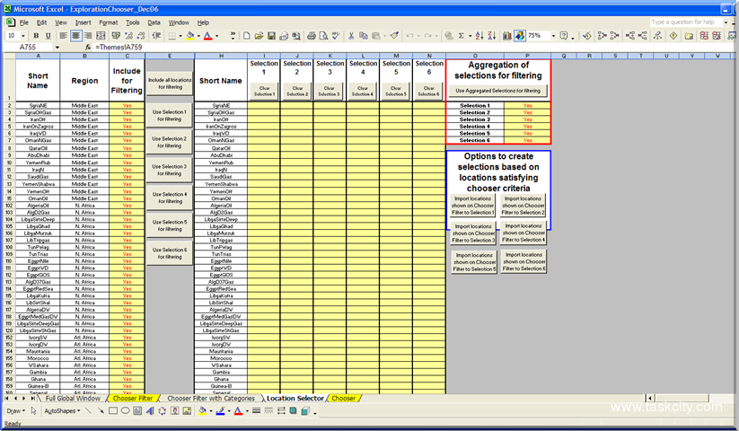Viewport: 739px width, 431px height.
Task: Click the Center align icon
Action: point(75,36)
